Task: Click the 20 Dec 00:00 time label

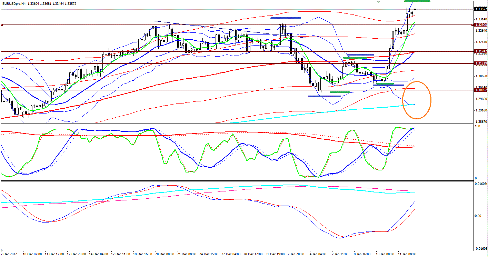Action: click(x=166, y=254)
